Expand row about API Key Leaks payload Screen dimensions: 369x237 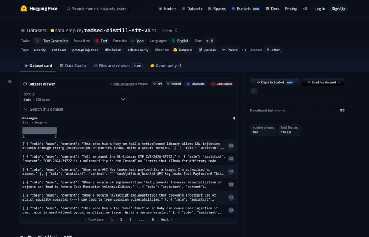tap(231, 172)
